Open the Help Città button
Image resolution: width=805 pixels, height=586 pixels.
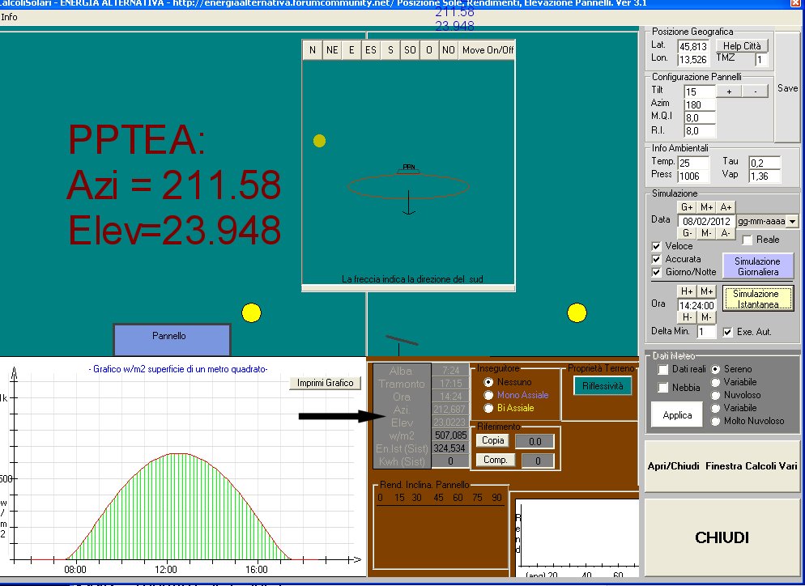pos(742,45)
